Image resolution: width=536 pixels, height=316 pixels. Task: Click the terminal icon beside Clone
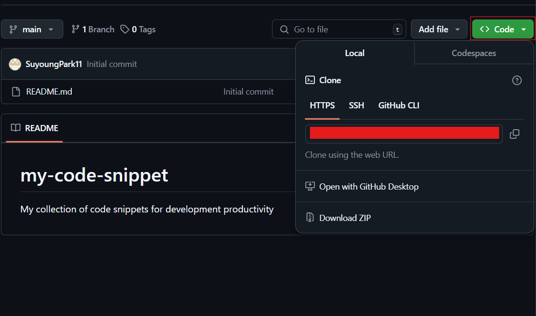(x=310, y=80)
